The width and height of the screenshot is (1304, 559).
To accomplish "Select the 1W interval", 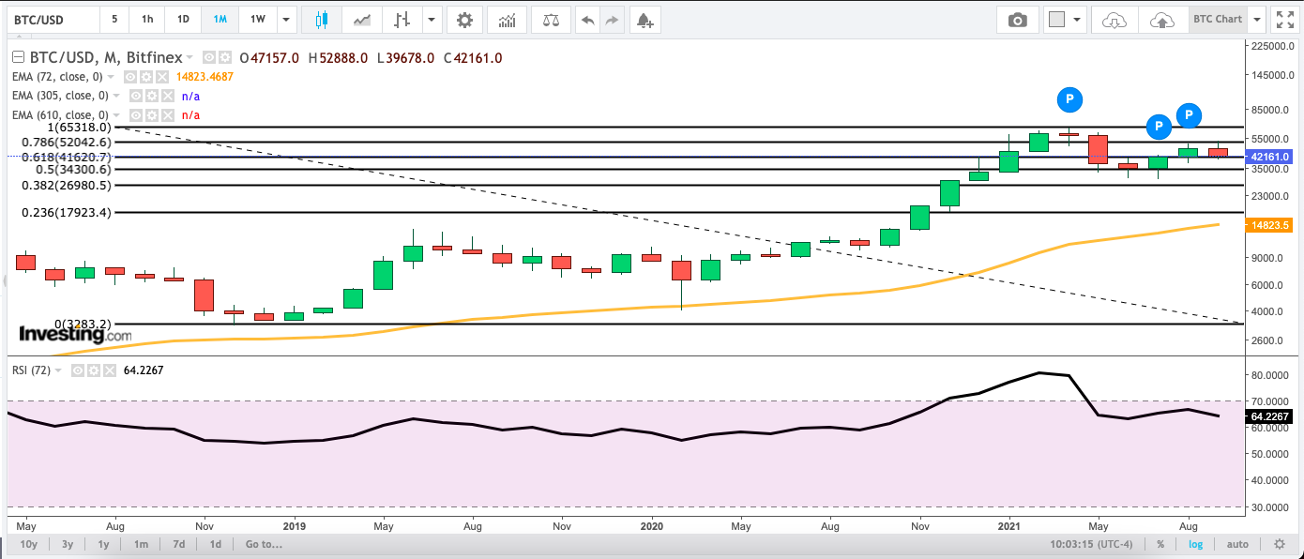I will [x=258, y=20].
